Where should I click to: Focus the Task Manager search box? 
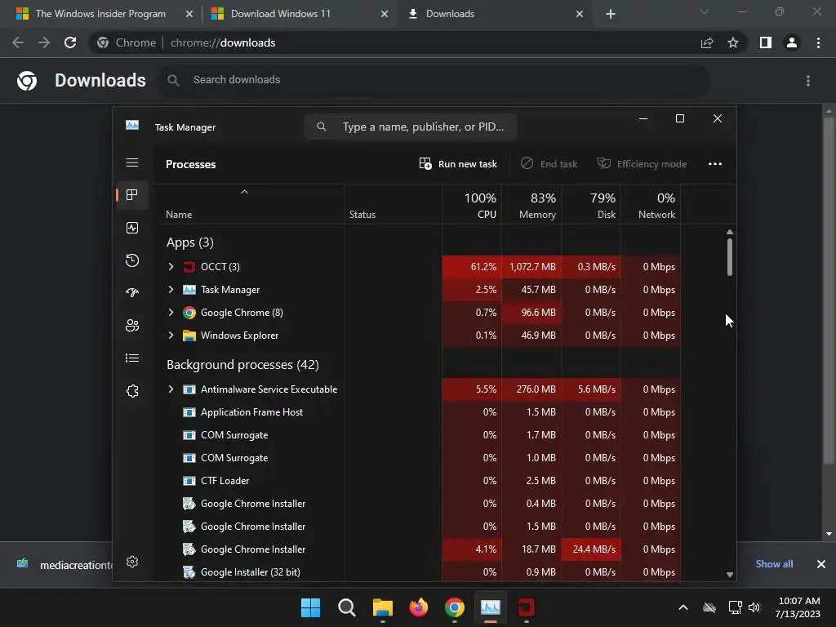pos(410,127)
